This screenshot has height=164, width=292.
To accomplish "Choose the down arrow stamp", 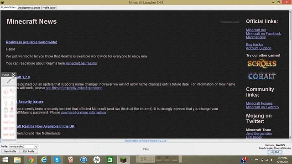I will [x=12, y=103].
